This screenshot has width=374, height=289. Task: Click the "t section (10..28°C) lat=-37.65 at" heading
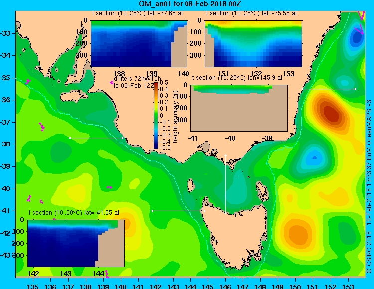click(x=138, y=13)
